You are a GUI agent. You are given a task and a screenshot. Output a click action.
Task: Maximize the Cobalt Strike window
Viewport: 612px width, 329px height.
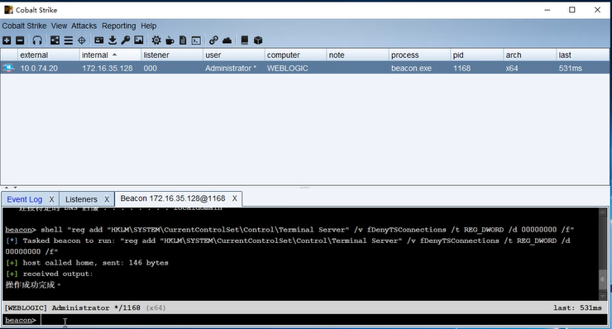point(571,10)
